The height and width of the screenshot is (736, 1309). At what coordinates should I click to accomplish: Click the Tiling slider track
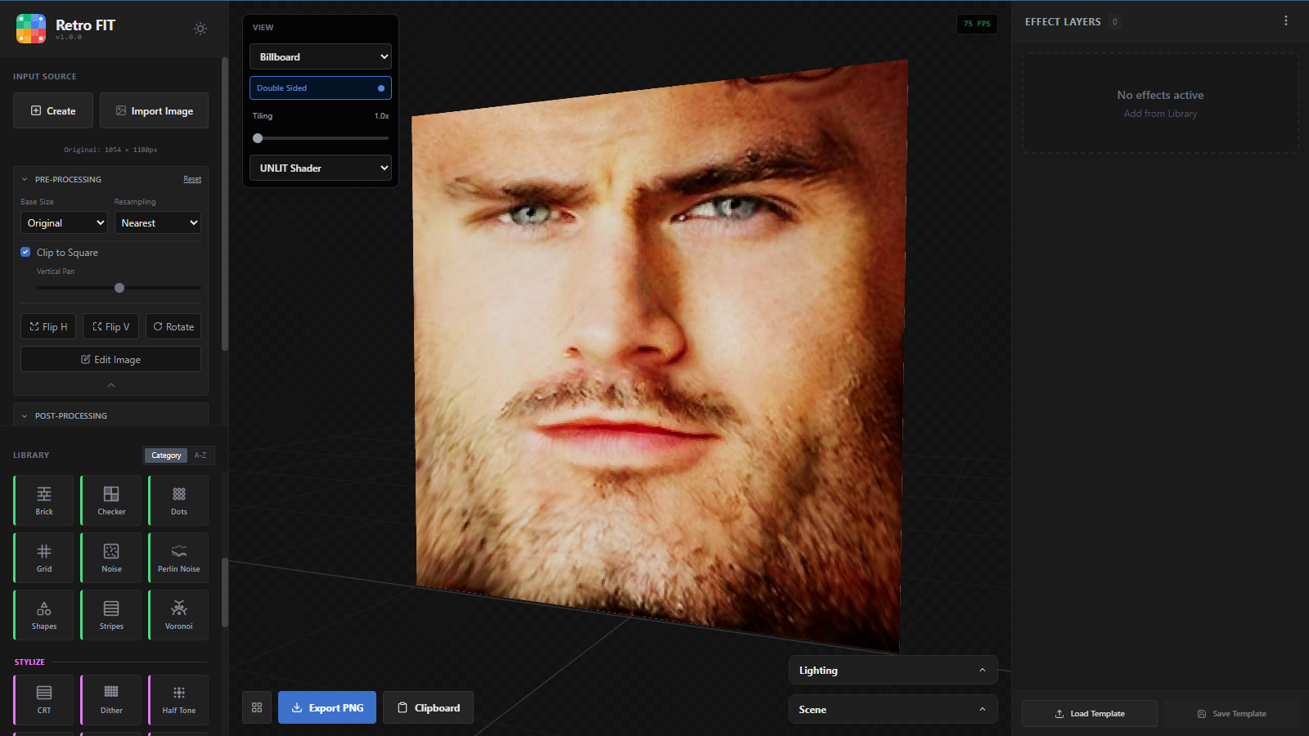(x=321, y=138)
